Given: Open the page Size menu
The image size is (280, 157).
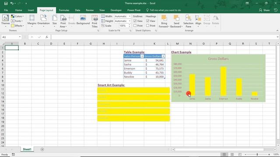Looking at the screenshot, I should click(x=54, y=21).
